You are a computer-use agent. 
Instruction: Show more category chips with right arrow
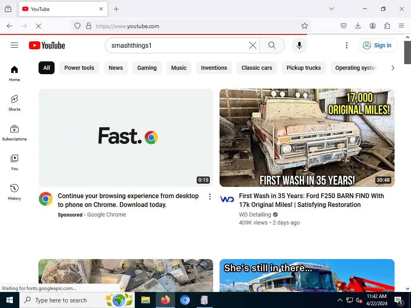point(393,68)
